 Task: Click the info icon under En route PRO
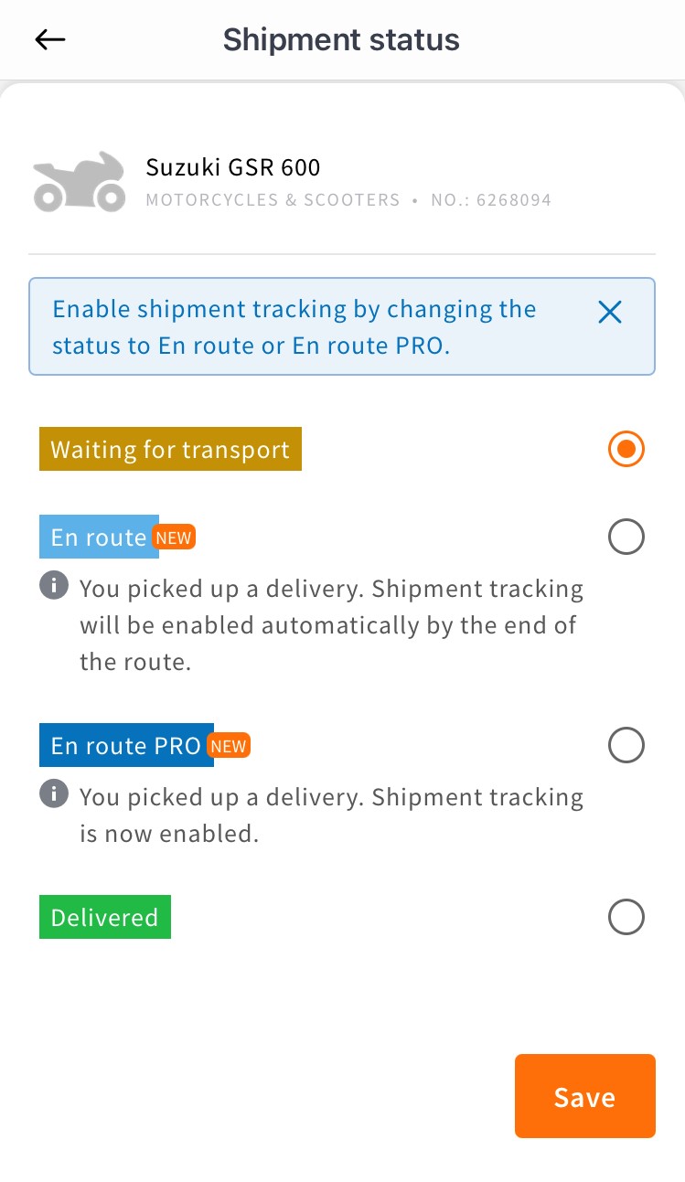pos(54,793)
